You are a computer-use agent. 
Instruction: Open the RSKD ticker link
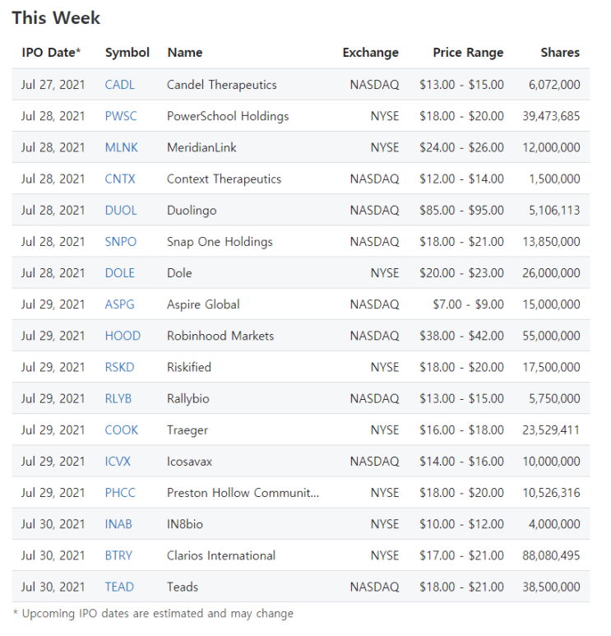pyautogui.click(x=119, y=367)
